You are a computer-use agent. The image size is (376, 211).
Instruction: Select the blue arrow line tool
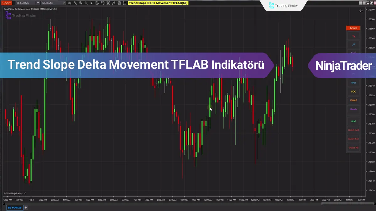[353, 45]
